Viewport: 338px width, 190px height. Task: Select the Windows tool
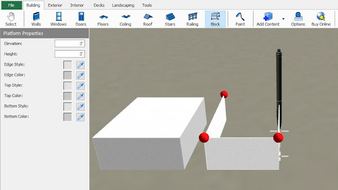click(59, 19)
